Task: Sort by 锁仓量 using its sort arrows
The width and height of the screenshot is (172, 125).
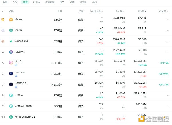Action: point(146,11)
